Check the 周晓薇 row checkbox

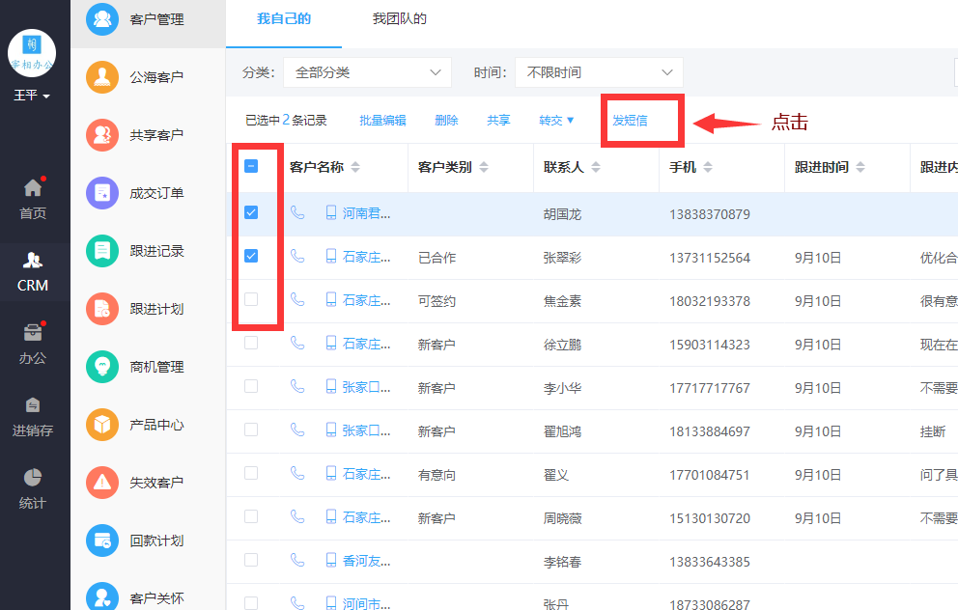[251, 516]
